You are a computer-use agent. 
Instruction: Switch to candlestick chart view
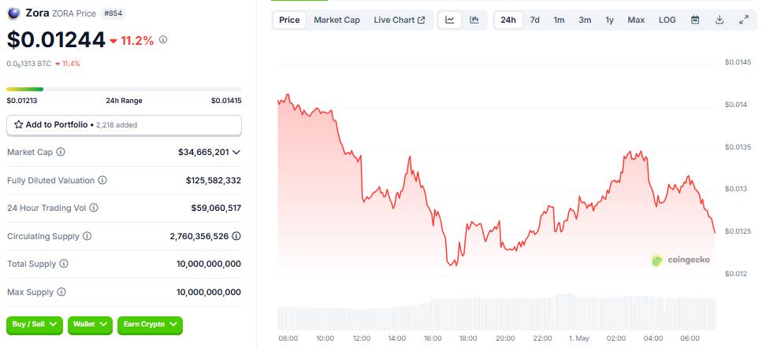tap(474, 20)
